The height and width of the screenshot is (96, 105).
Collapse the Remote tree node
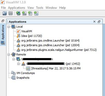click(x=9, y=54)
